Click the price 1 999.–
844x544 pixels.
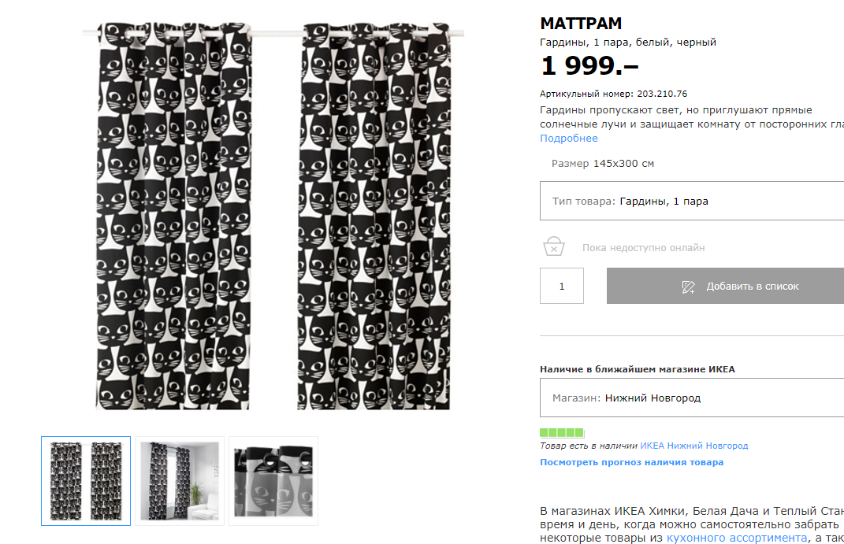point(589,67)
